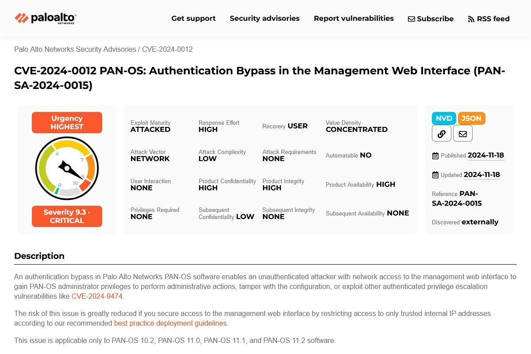Follow the CVE-2024-9474 link

point(97,296)
